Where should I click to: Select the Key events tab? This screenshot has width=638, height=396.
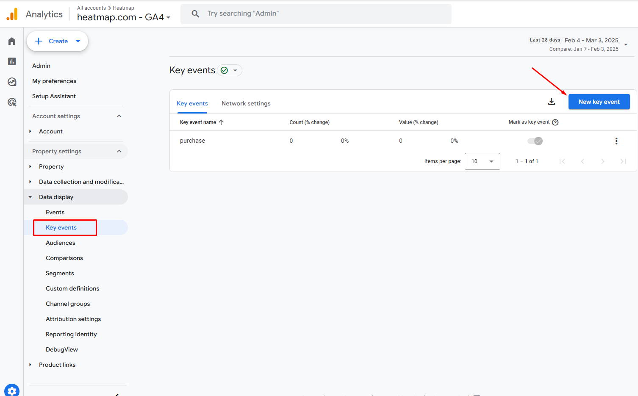tap(192, 103)
